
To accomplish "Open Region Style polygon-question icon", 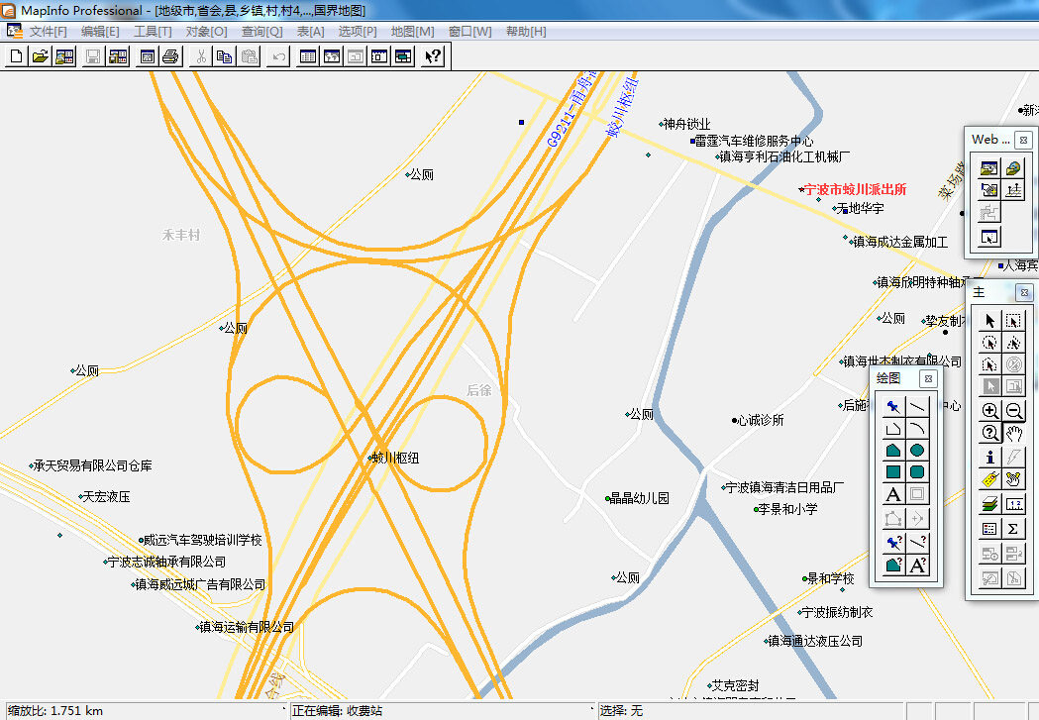I will [x=893, y=565].
